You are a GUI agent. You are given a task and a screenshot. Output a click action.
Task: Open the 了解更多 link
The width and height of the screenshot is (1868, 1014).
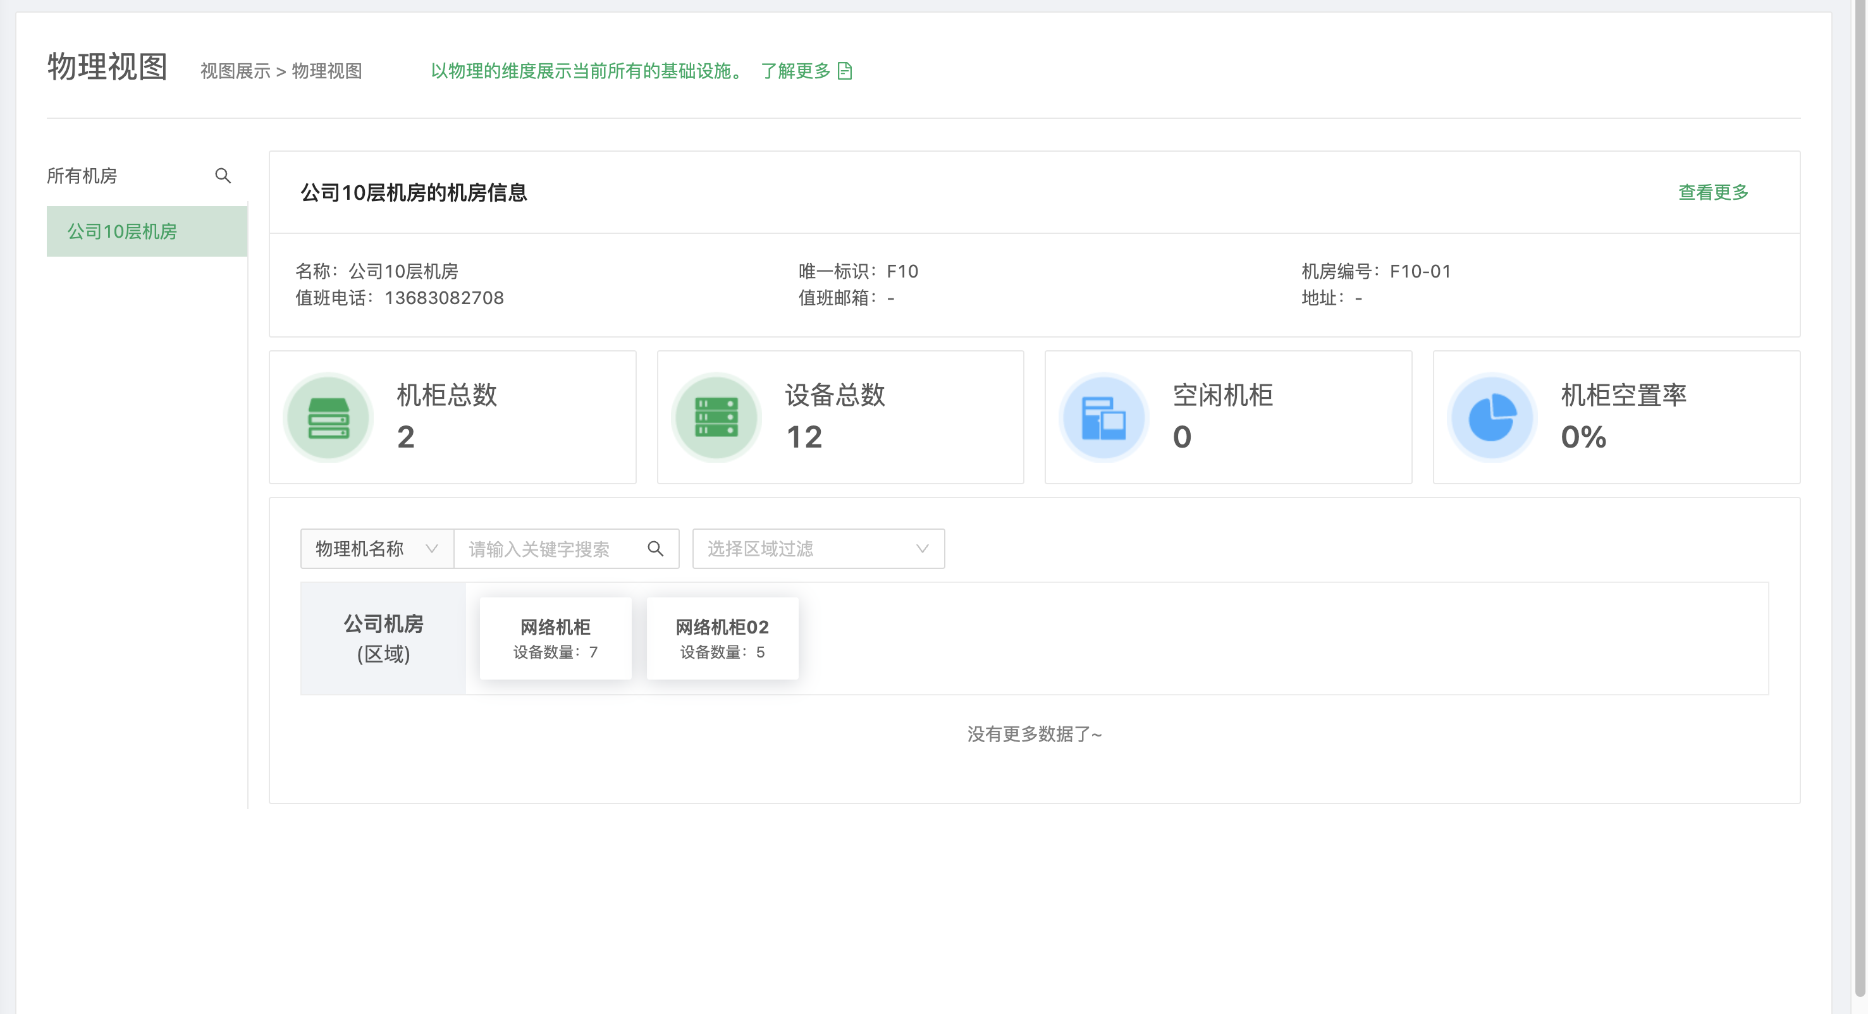pos(796,71)
